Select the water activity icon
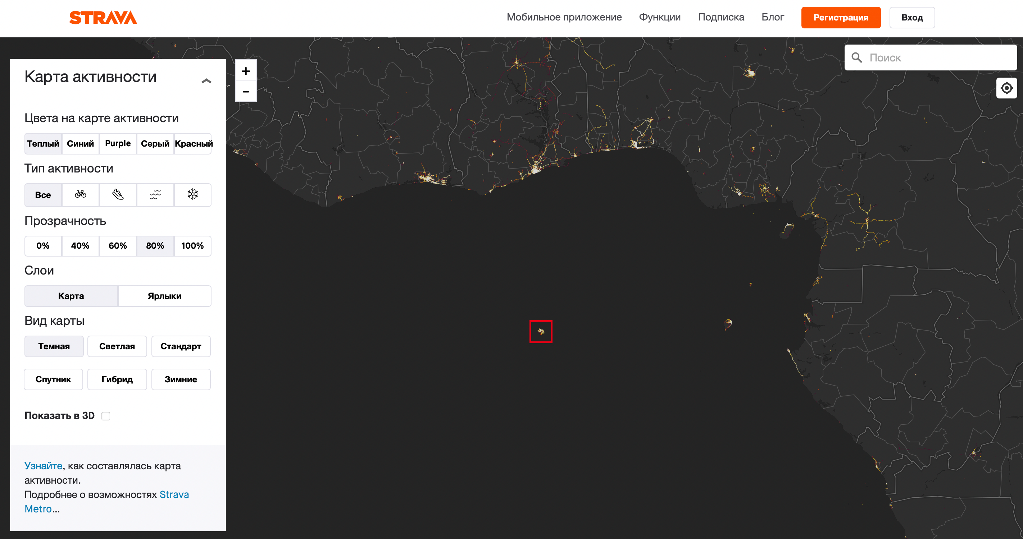 click(x=155, y=195)
